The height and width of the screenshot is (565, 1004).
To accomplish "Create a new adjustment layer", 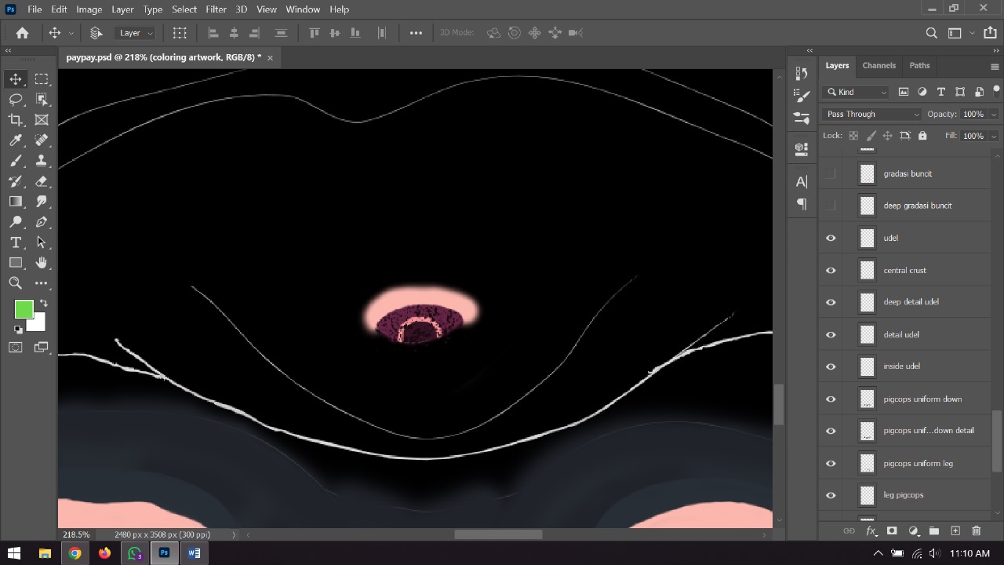I will tap(913, 531).
